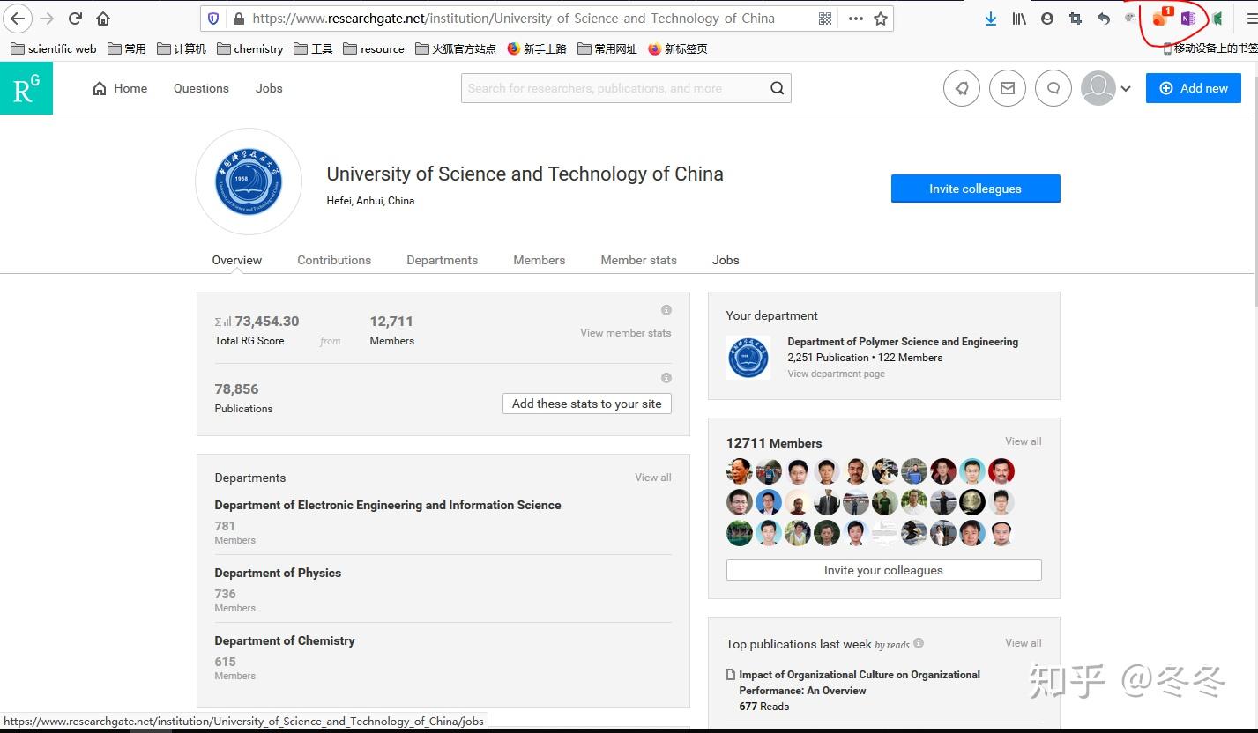
Task: Click the ResearchGate logo
Action: 26,88
